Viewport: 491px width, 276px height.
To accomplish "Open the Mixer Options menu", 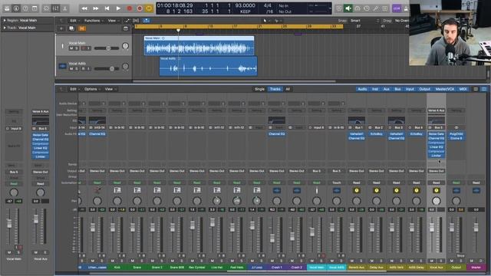I will pos(92,89).
